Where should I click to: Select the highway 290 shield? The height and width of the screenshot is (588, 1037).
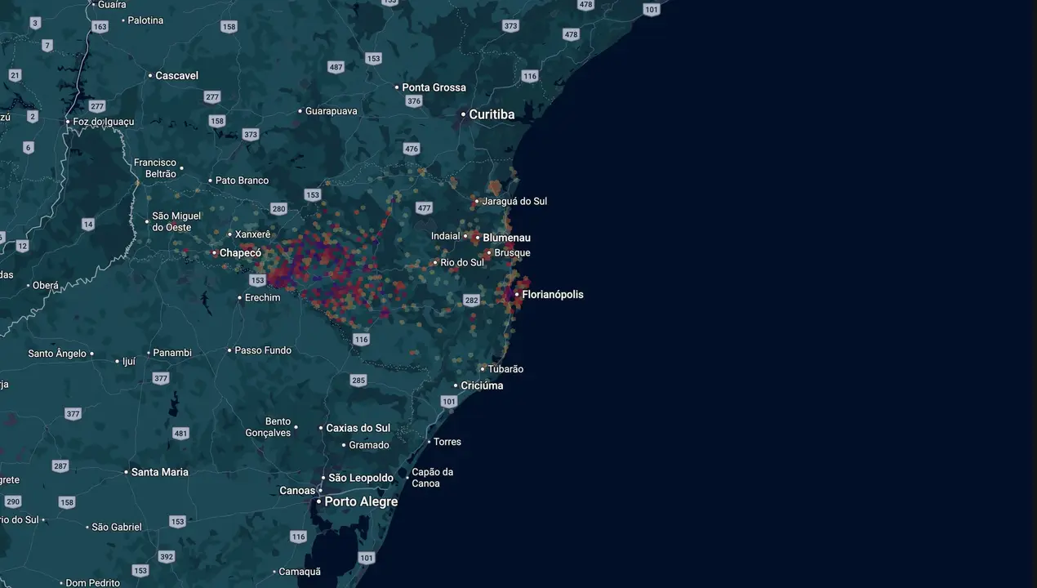(12, 501)
